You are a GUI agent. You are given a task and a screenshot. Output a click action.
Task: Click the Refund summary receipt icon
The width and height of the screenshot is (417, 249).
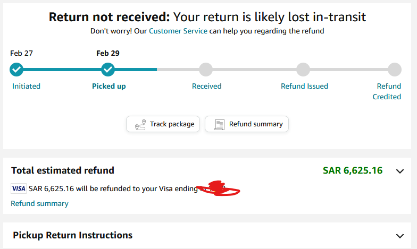point(219,124)
